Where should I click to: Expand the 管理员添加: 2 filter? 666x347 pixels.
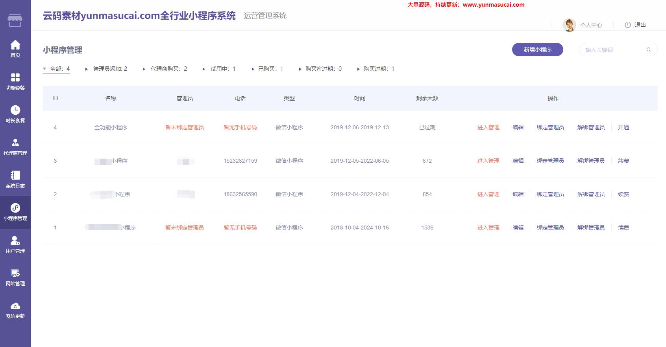tap(106, 69)
